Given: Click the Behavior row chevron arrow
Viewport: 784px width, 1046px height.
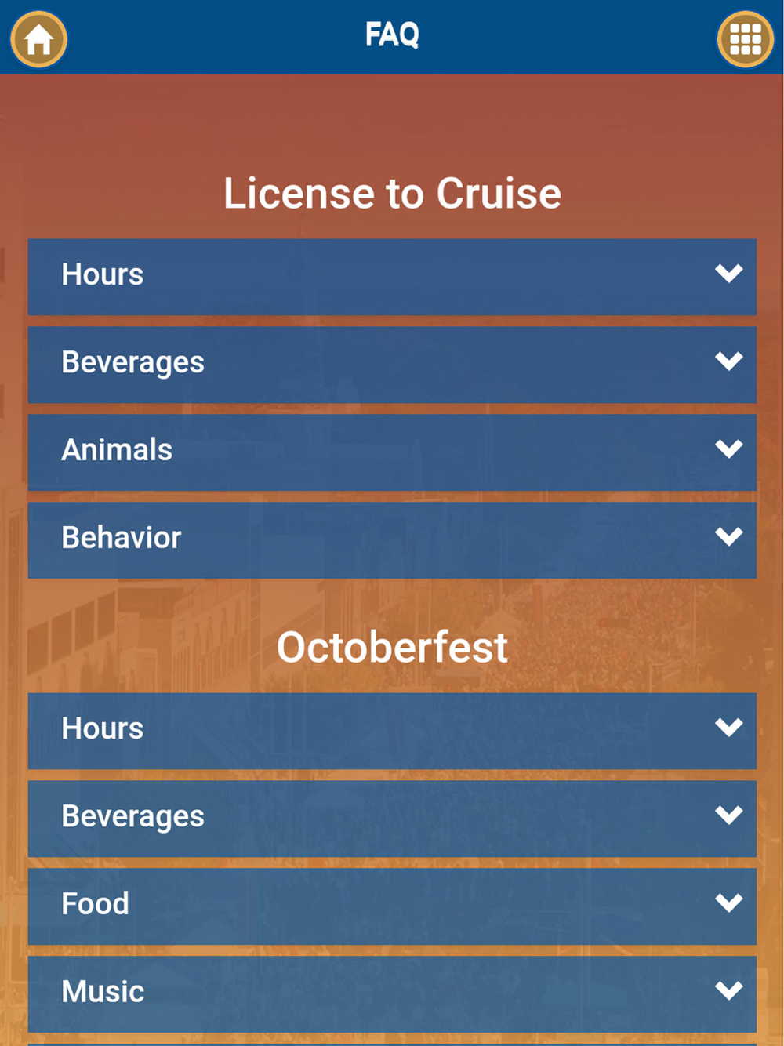Looking at the screenshot, I should pyautogui.click(x=728, y=537).
